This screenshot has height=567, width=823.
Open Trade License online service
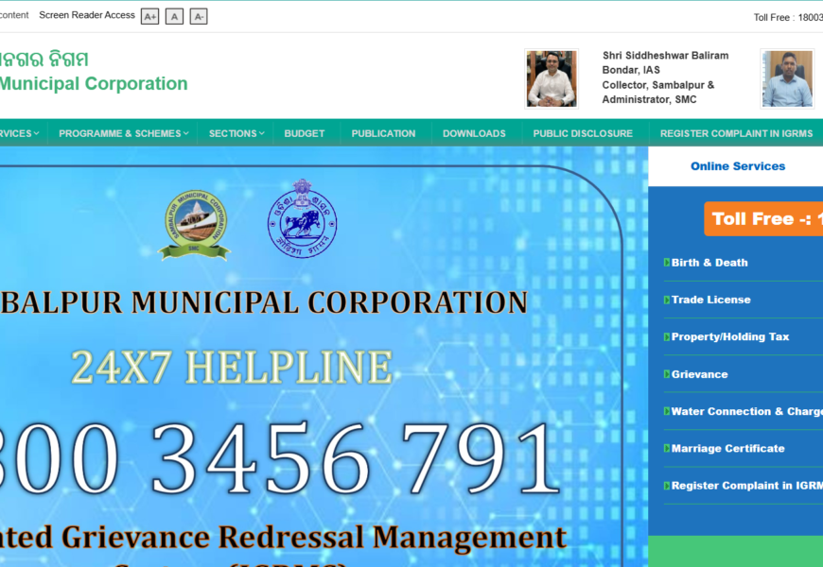point(710,300)
